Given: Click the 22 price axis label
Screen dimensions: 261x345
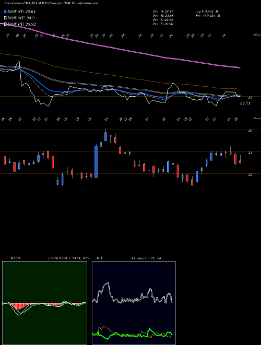Looking at the screenshot, I should (250, 175).
